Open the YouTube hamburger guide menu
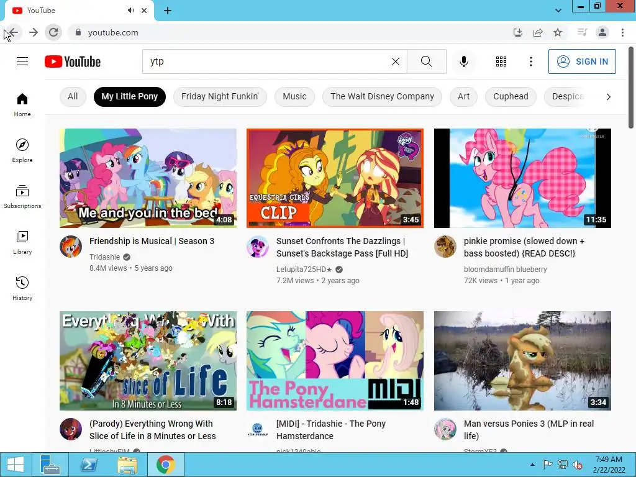The width and height of the screenshot is (636, 477). [22, 61]
